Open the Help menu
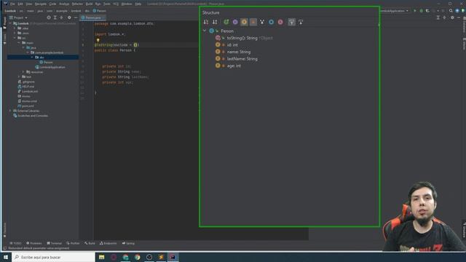The height and width of the screenshot is (262, 466). click(x=138, y=4)
